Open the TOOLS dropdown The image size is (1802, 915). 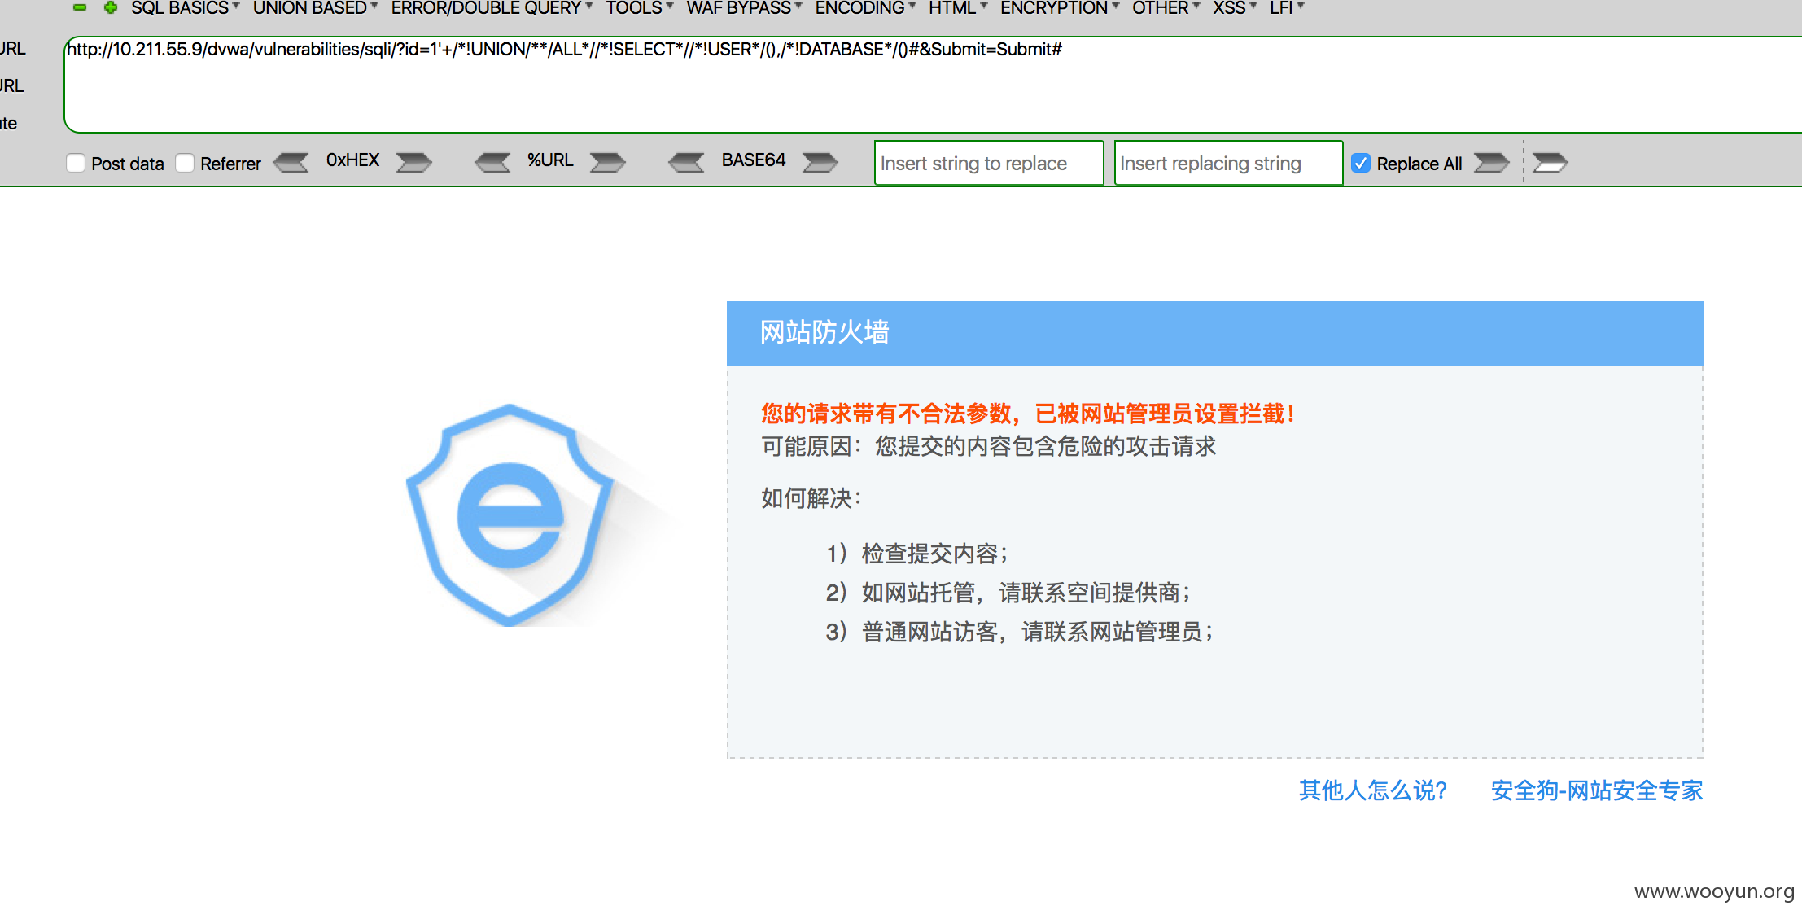click(x=640, y=8)
